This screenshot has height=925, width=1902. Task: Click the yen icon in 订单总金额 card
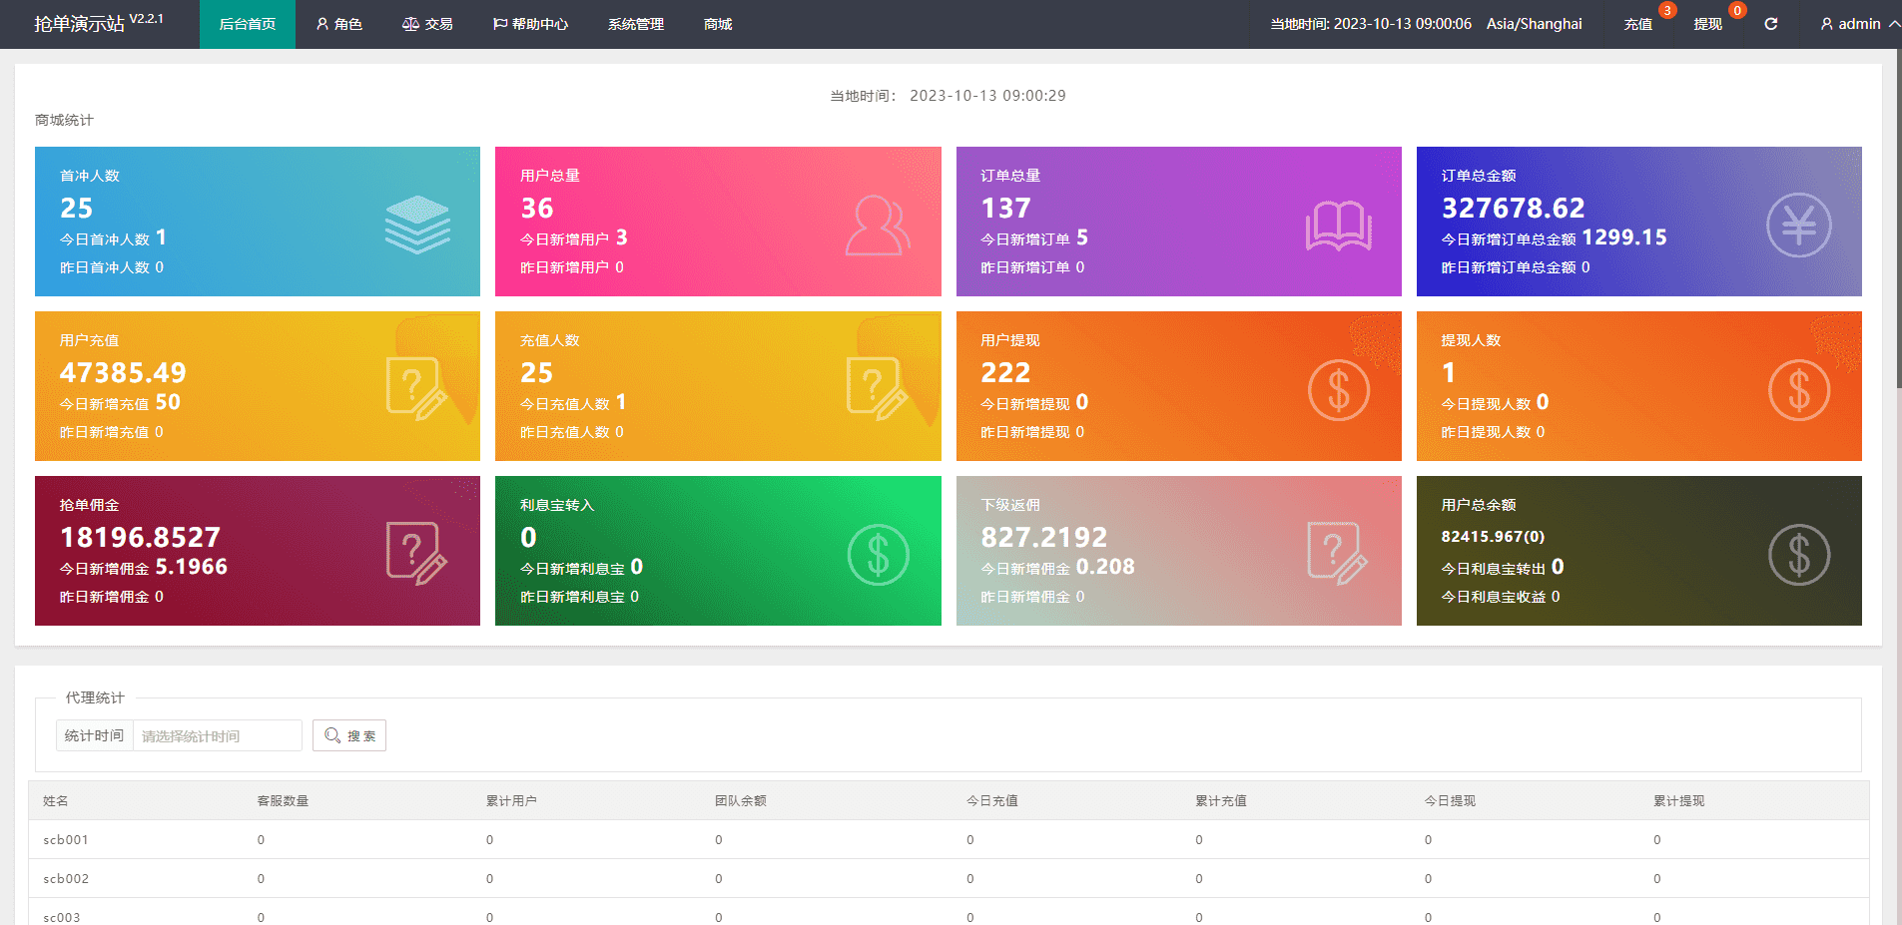point(1798,226)
